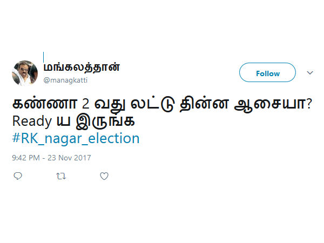Open the மங்கலத்தான் display name link
324x243 pixels.
(x=82, y=67)
